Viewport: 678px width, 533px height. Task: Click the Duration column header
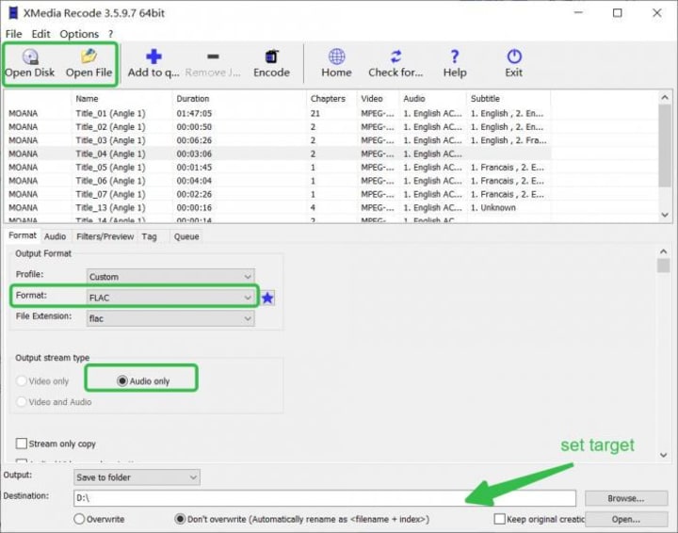pyautogui.click(x=239, y=99)
